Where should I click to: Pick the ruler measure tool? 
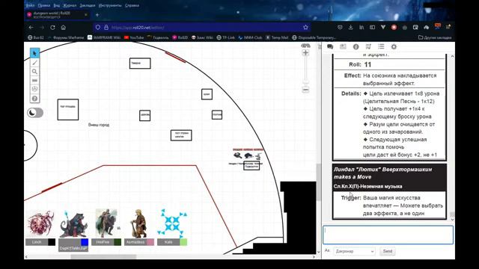pos(34,81)
